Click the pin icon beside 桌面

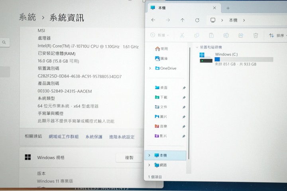[184, 88]
